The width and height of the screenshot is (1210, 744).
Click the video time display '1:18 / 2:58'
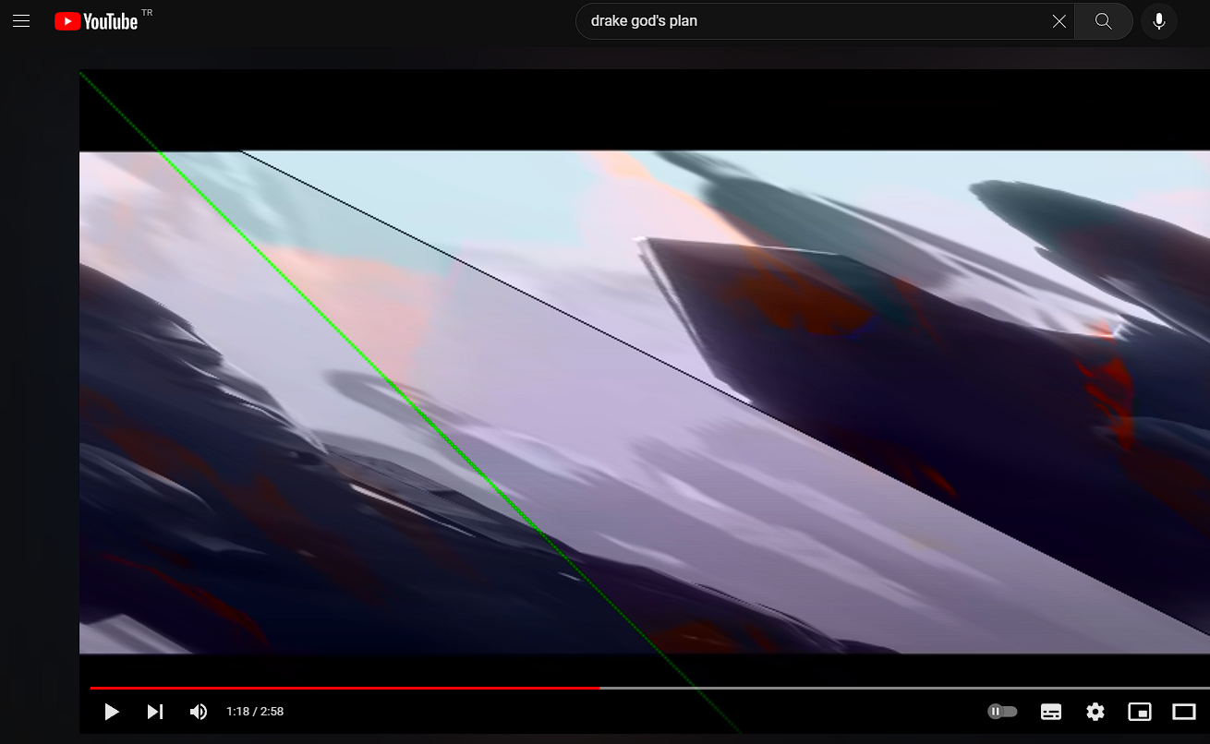pyautogui.click(x=256, y=711)
